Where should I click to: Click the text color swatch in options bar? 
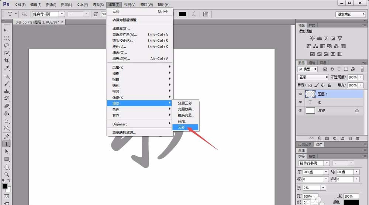182,14
